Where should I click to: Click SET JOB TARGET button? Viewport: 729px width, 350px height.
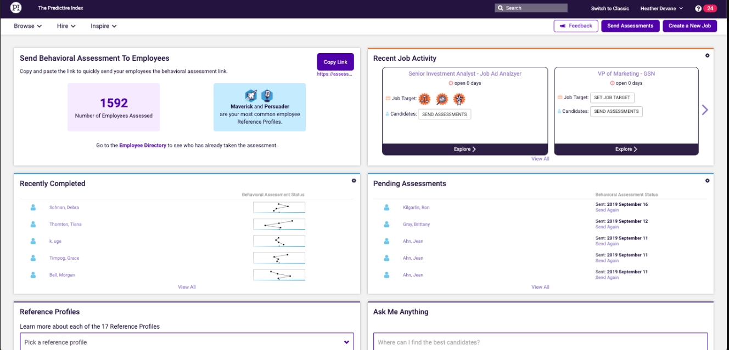[x=612, y=97]
